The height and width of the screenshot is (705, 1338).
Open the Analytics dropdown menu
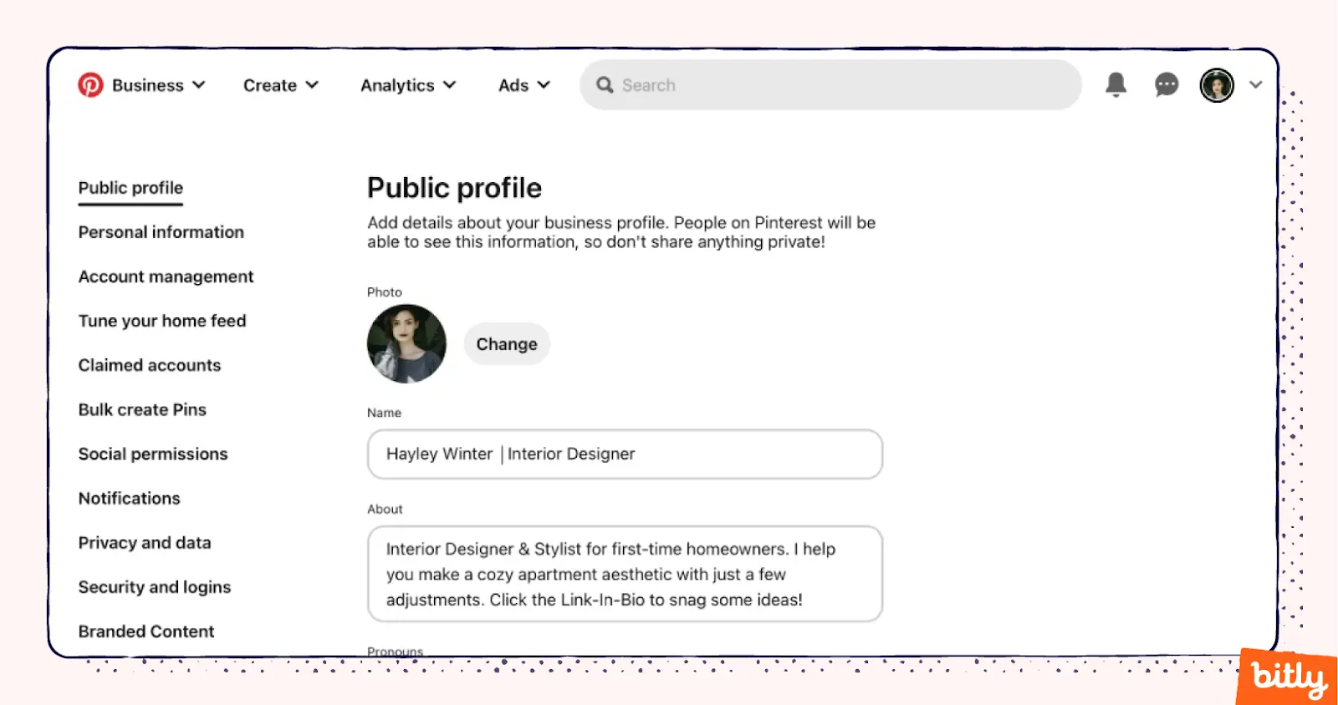408,85
